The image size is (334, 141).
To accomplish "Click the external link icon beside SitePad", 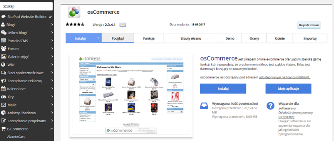I will coord(51,17).
